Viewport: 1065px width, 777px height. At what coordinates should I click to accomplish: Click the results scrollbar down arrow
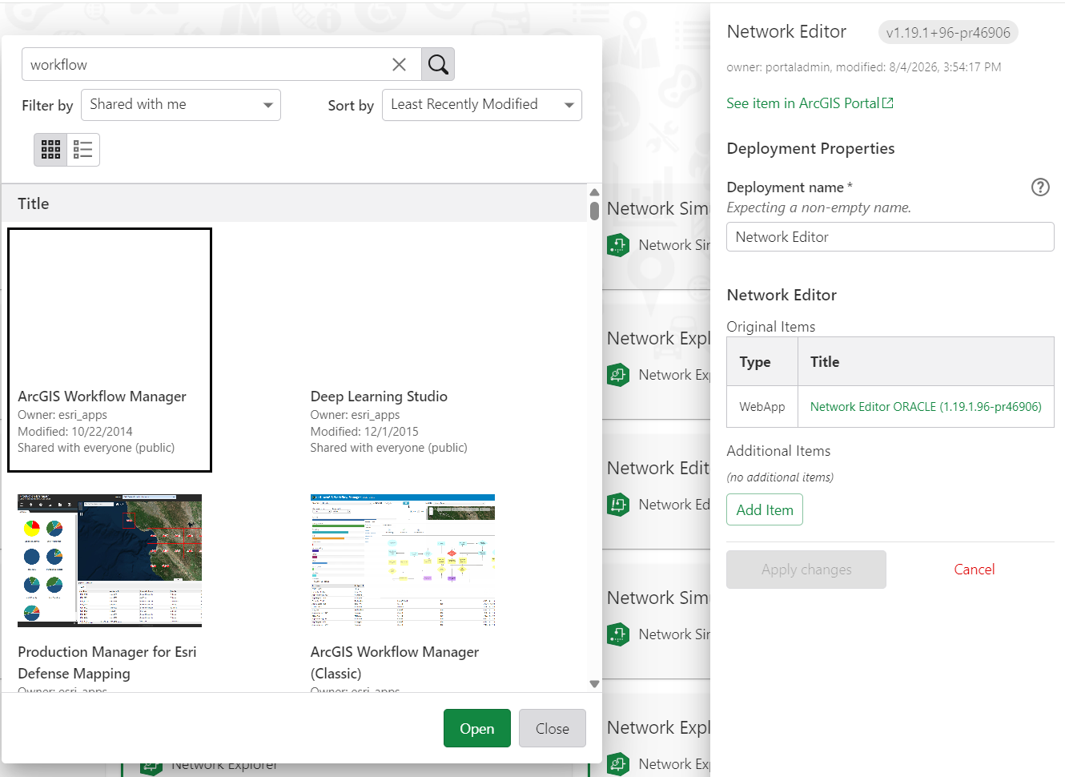coord(594,684)
